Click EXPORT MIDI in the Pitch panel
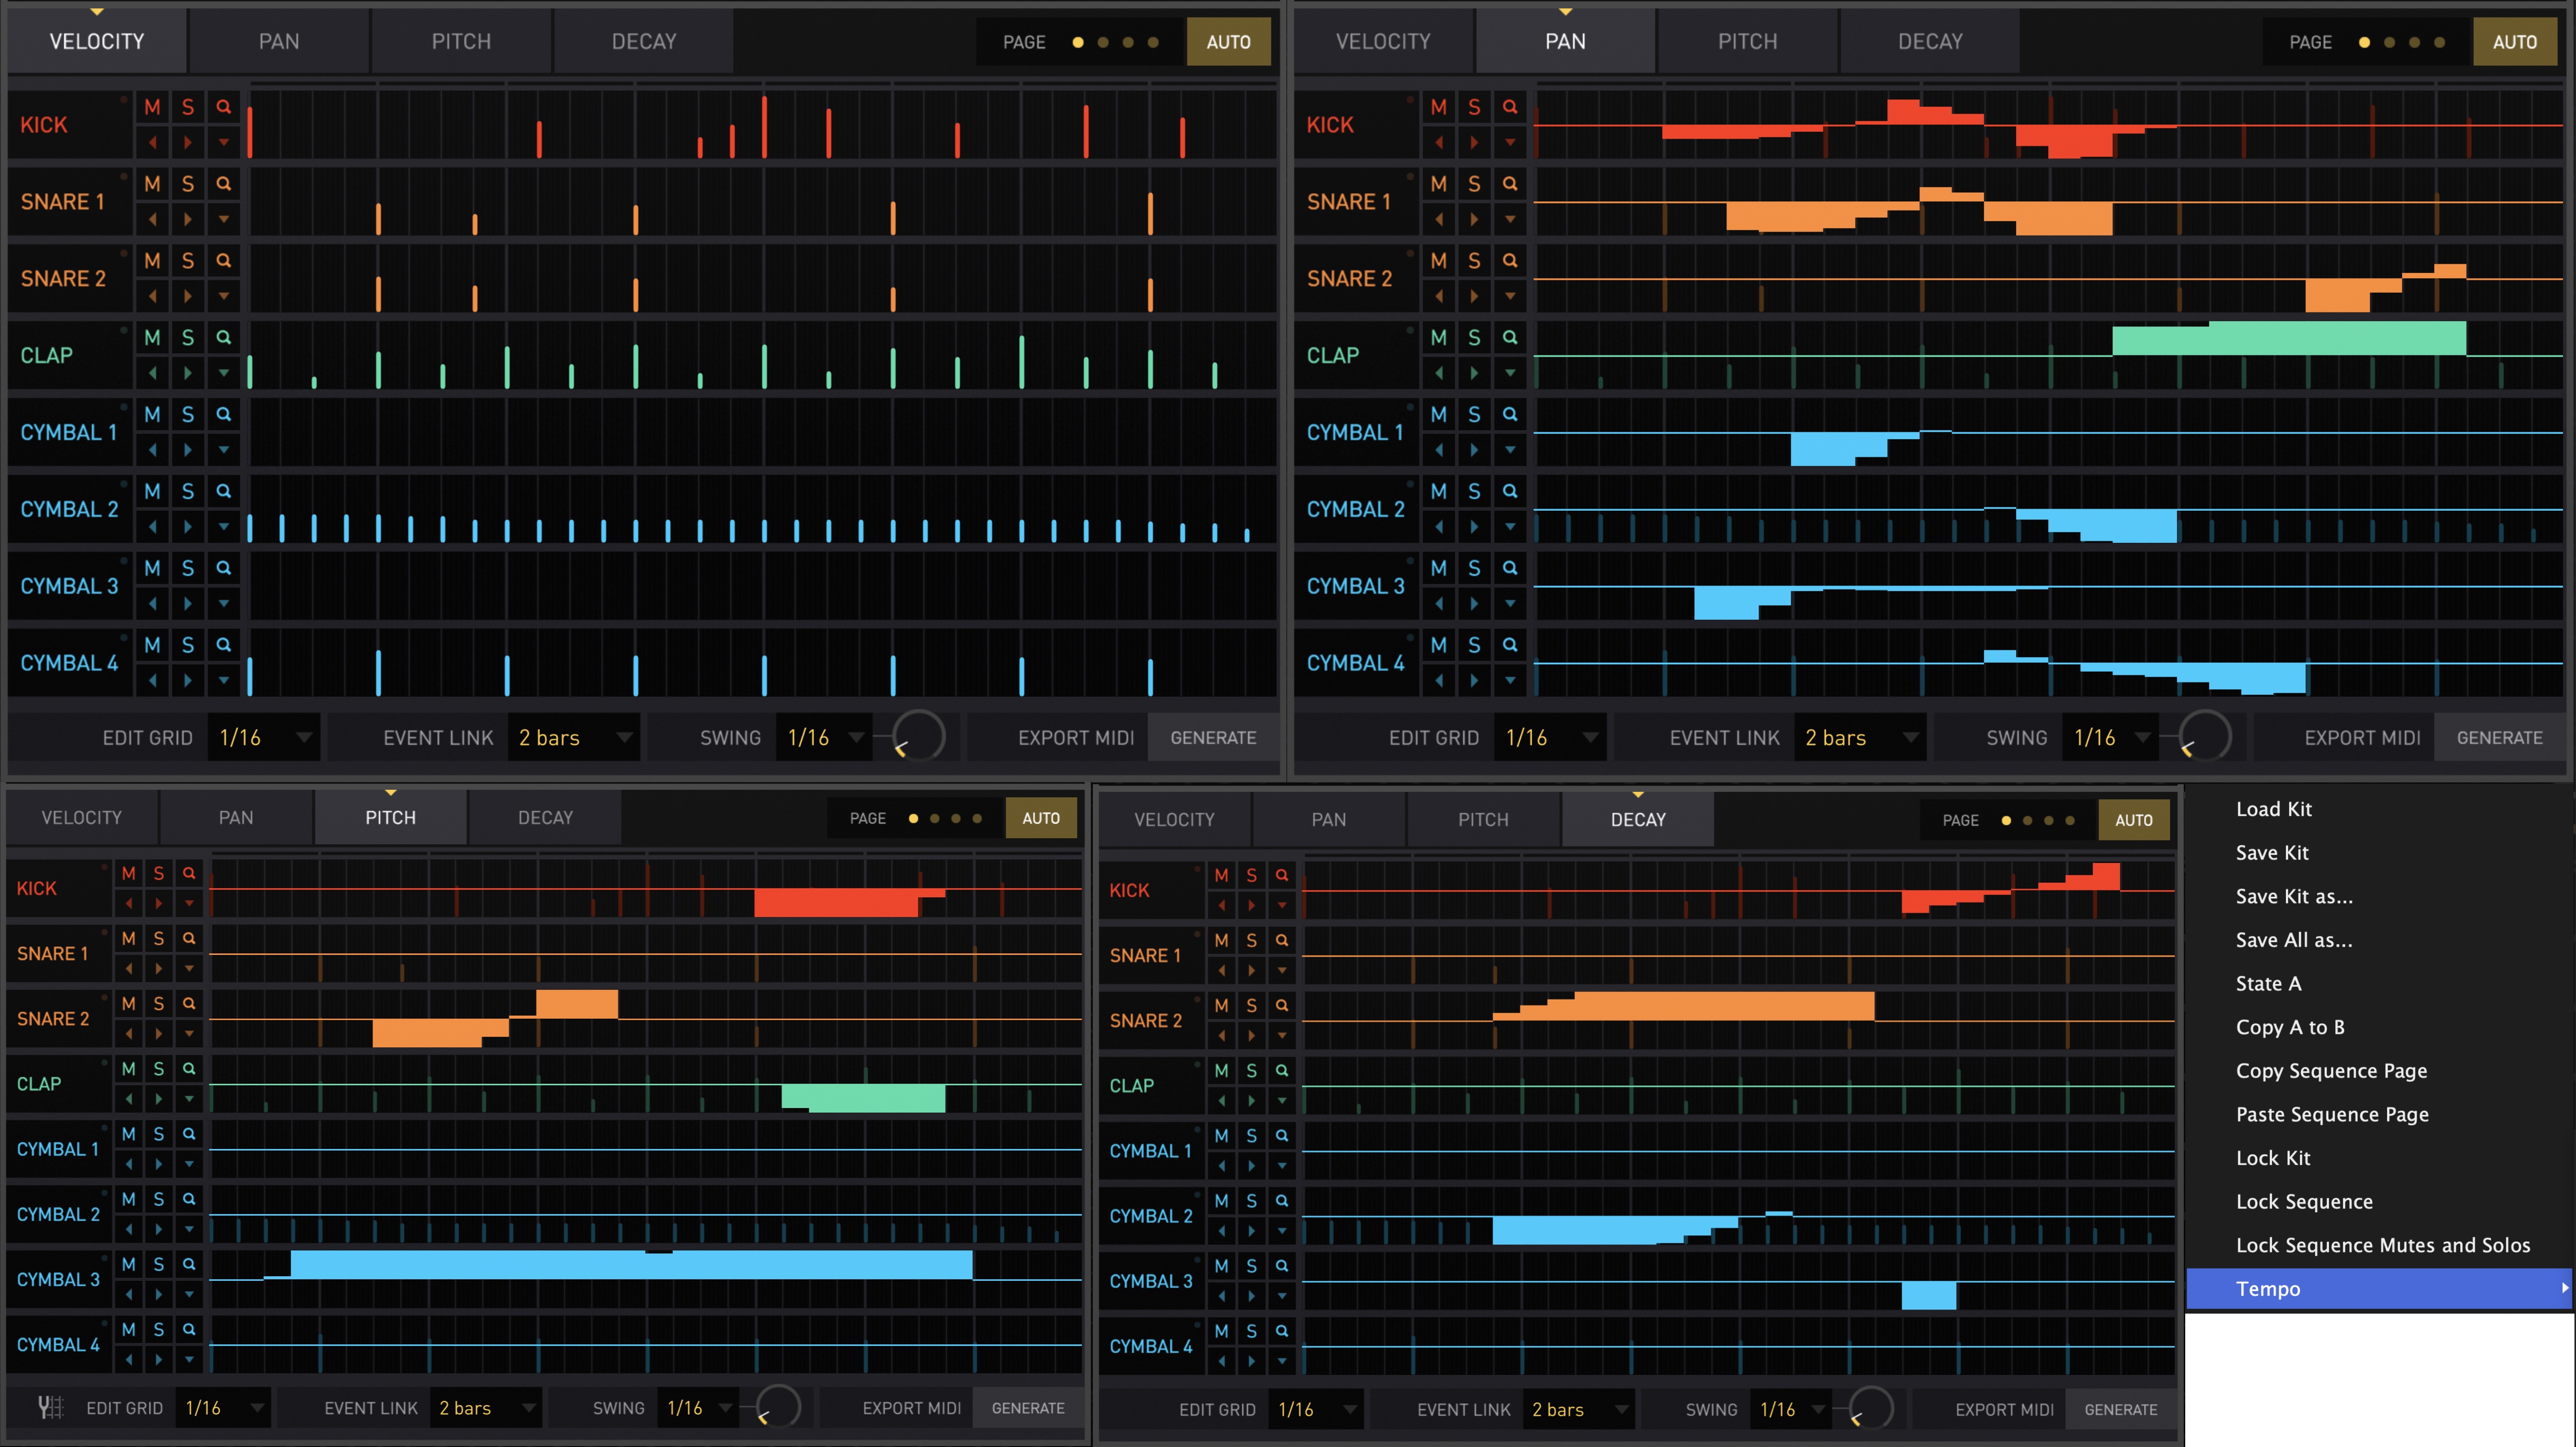The height and width of the screenshot is (1447, 2576). click(x=911, y=1408)
